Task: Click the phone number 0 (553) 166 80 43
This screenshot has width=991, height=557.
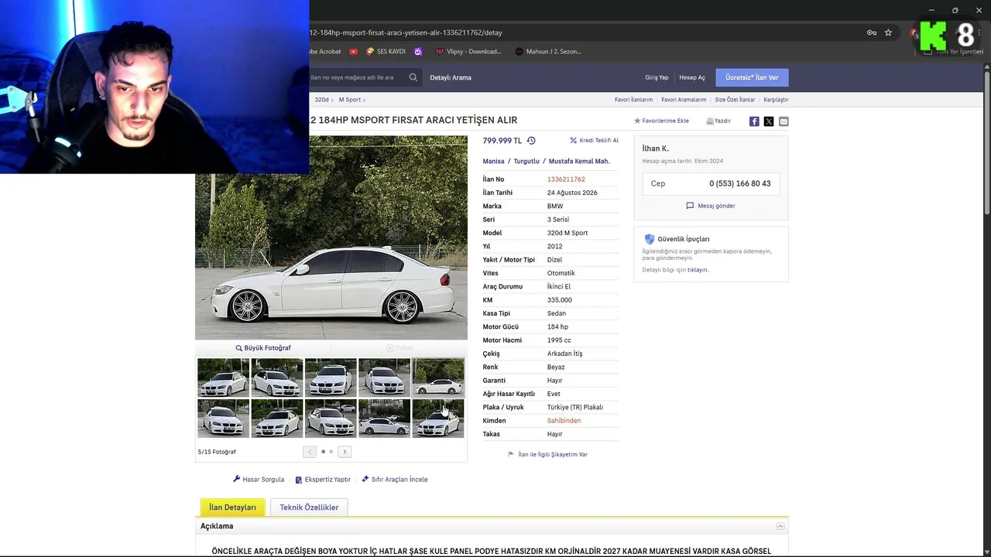Action: tap(740, 184)
